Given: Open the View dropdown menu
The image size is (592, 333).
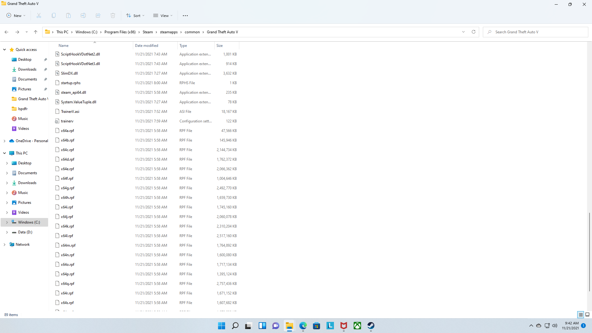Looking at the screenshot, I should (x=163, y=15).
